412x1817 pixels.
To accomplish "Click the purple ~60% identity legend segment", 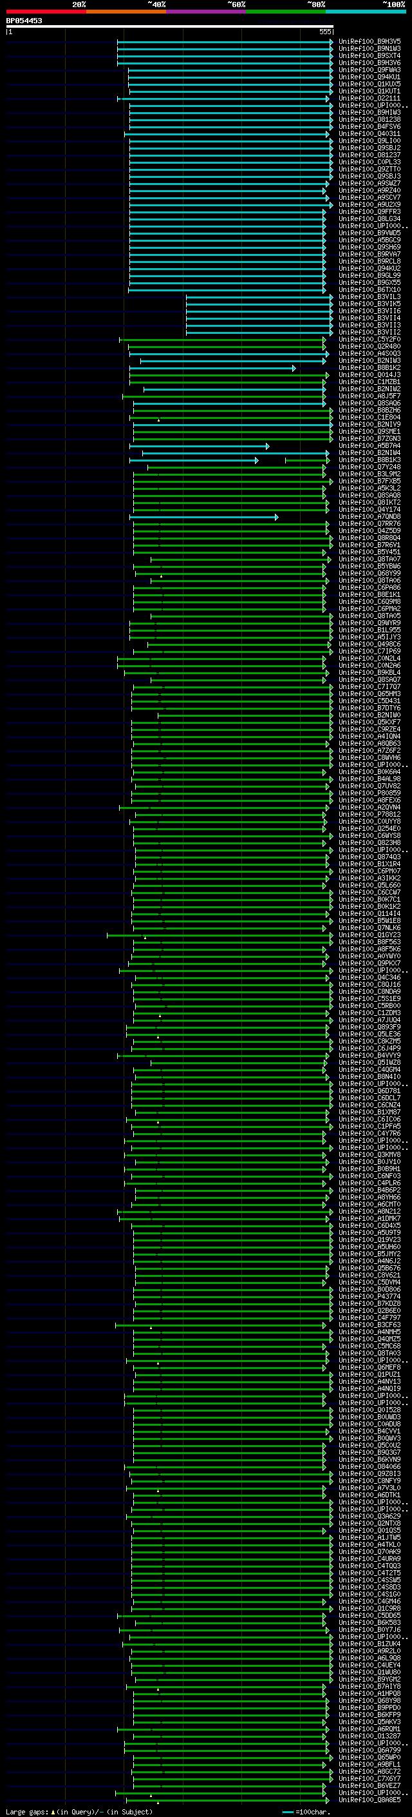I will [x=205, y=12].
